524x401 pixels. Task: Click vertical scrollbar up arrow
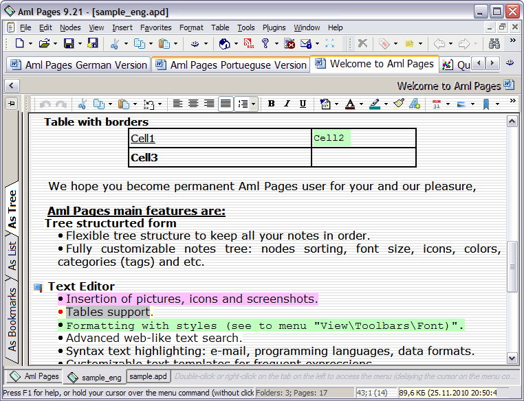512,122
